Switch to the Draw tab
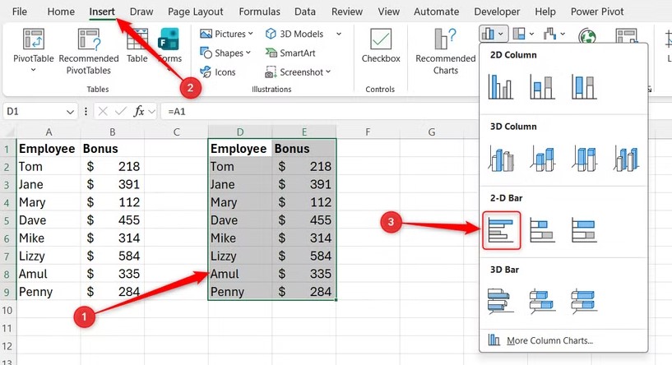Viewport: 672px width, 365px height. pos(141,12)
